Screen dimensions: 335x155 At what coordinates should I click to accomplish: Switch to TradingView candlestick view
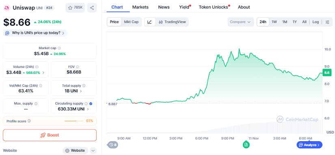coord(172,22)
